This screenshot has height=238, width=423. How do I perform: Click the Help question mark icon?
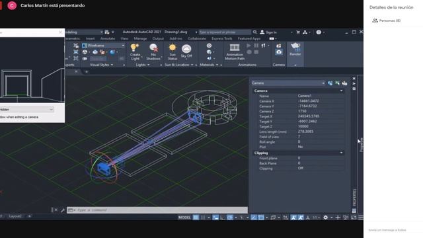click(x=319, y=32)
